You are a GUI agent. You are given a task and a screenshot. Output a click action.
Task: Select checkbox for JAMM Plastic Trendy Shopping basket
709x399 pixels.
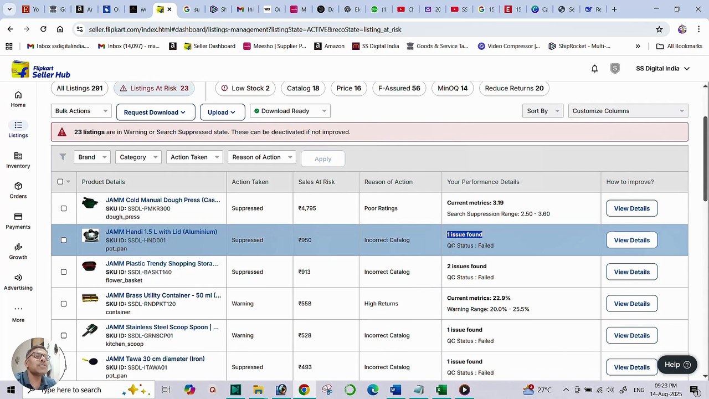pos(64,272)
